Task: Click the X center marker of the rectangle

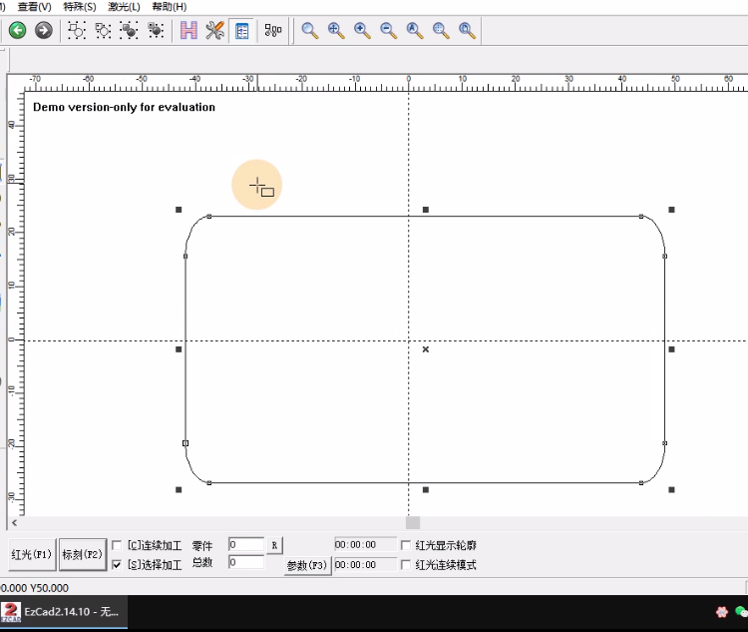Action: point(426,349)
